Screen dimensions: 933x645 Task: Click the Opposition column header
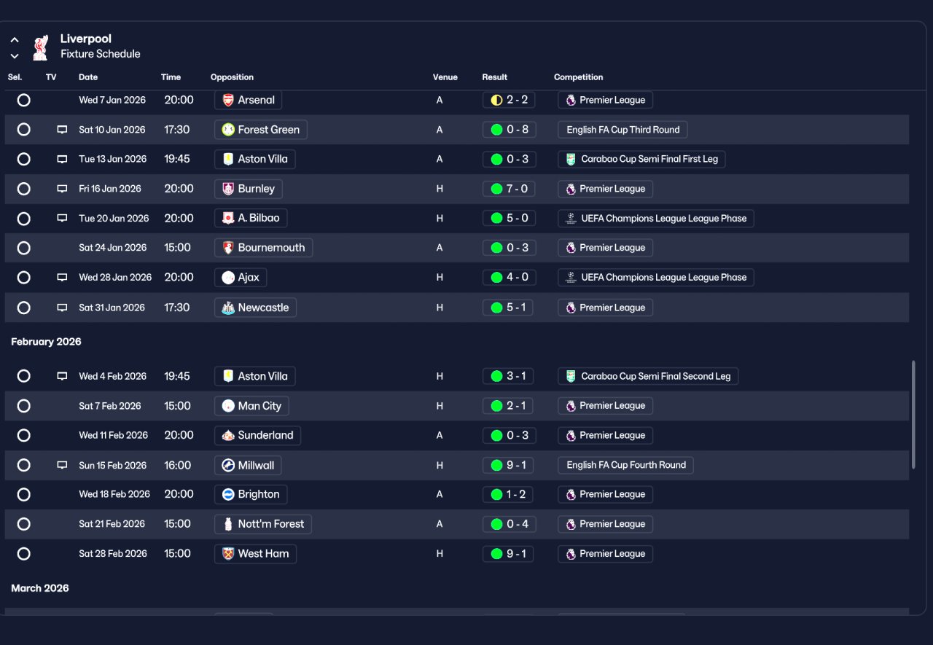[232, 77]
